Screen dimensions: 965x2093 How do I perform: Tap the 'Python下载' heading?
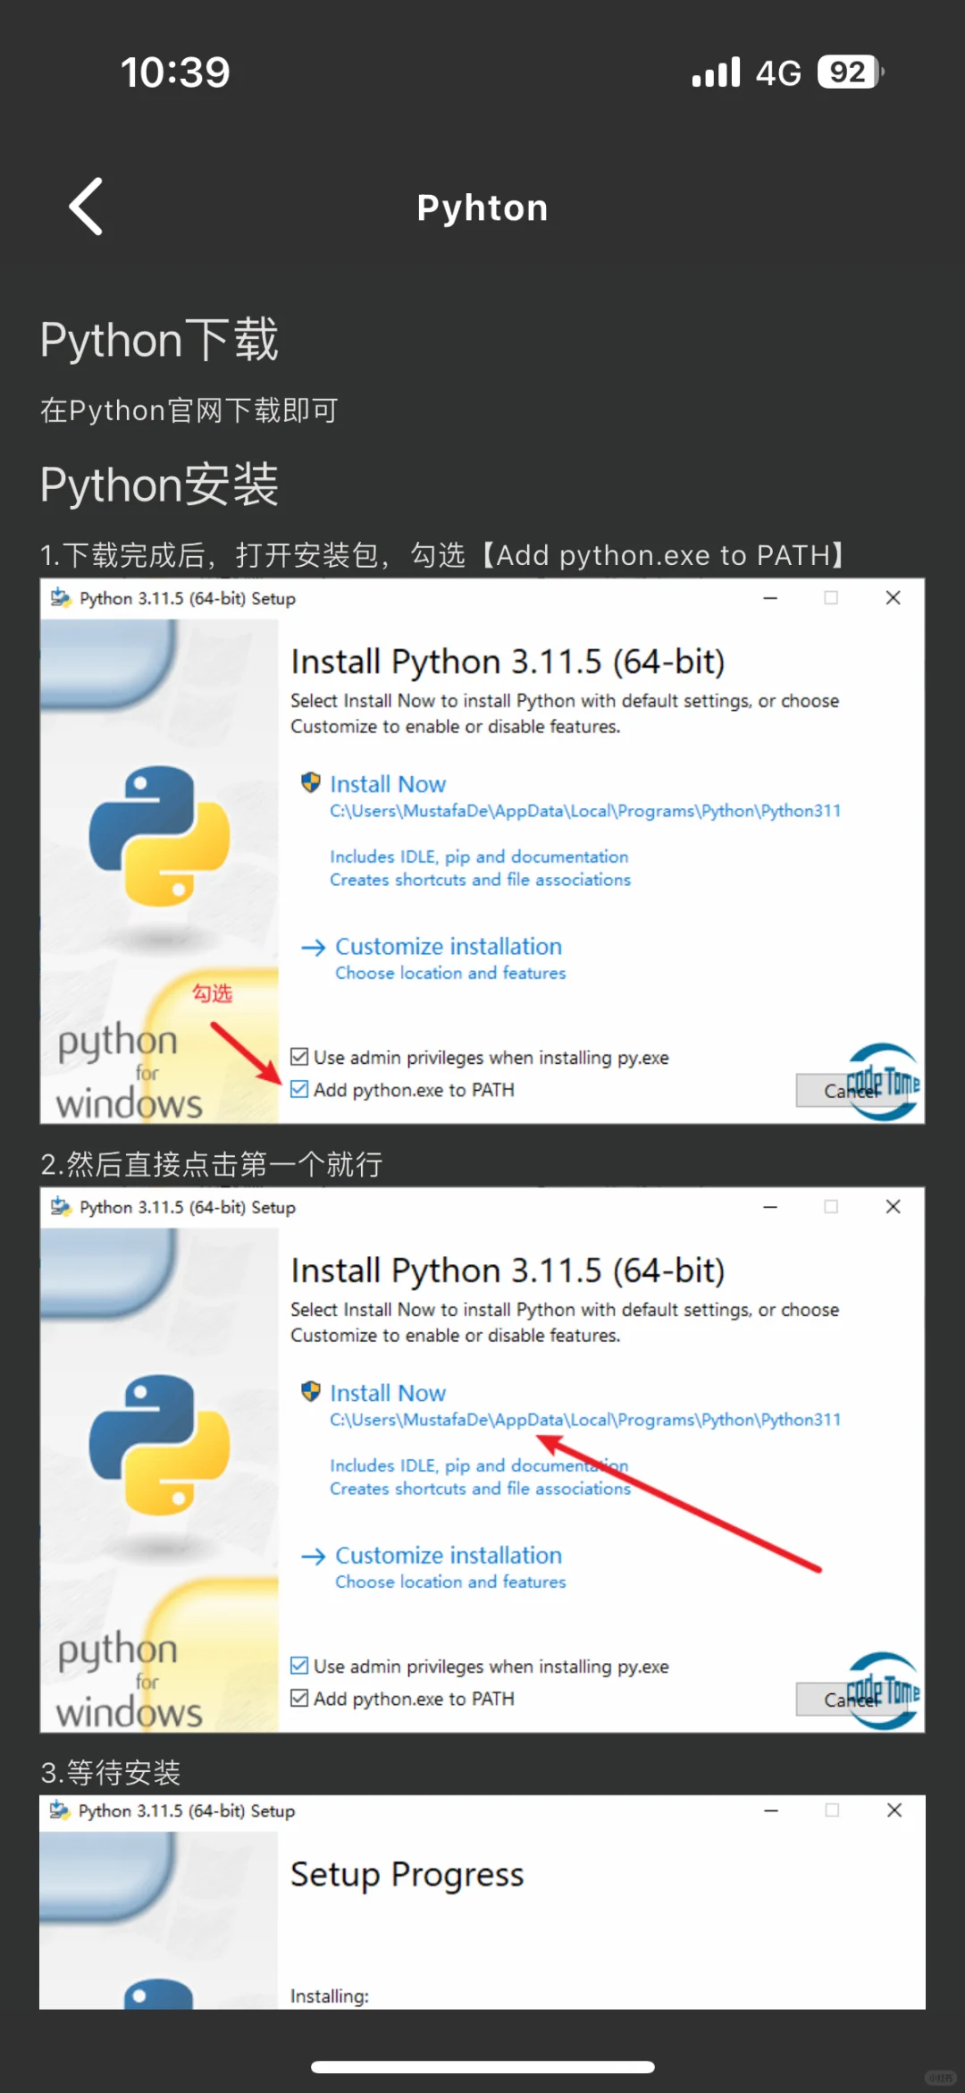[159, 341]
